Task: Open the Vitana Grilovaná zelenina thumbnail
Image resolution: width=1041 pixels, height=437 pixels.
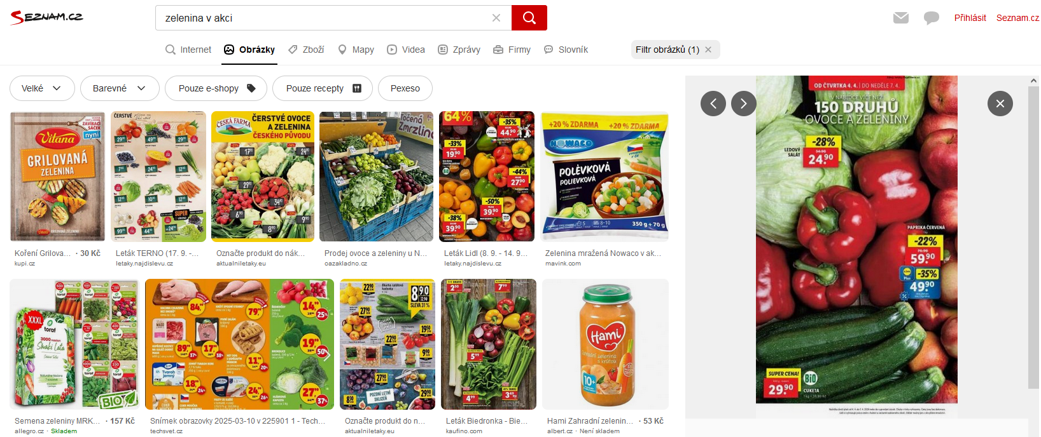Action: [58, 177]
